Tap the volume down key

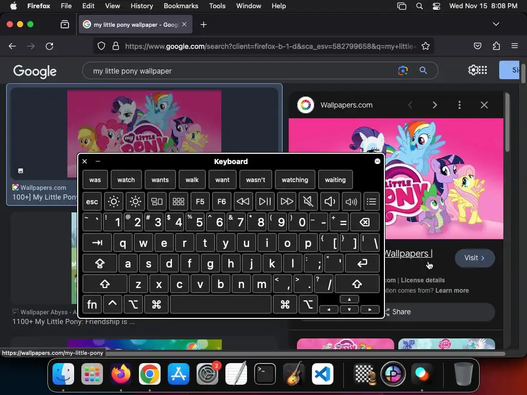pos(330,202)
